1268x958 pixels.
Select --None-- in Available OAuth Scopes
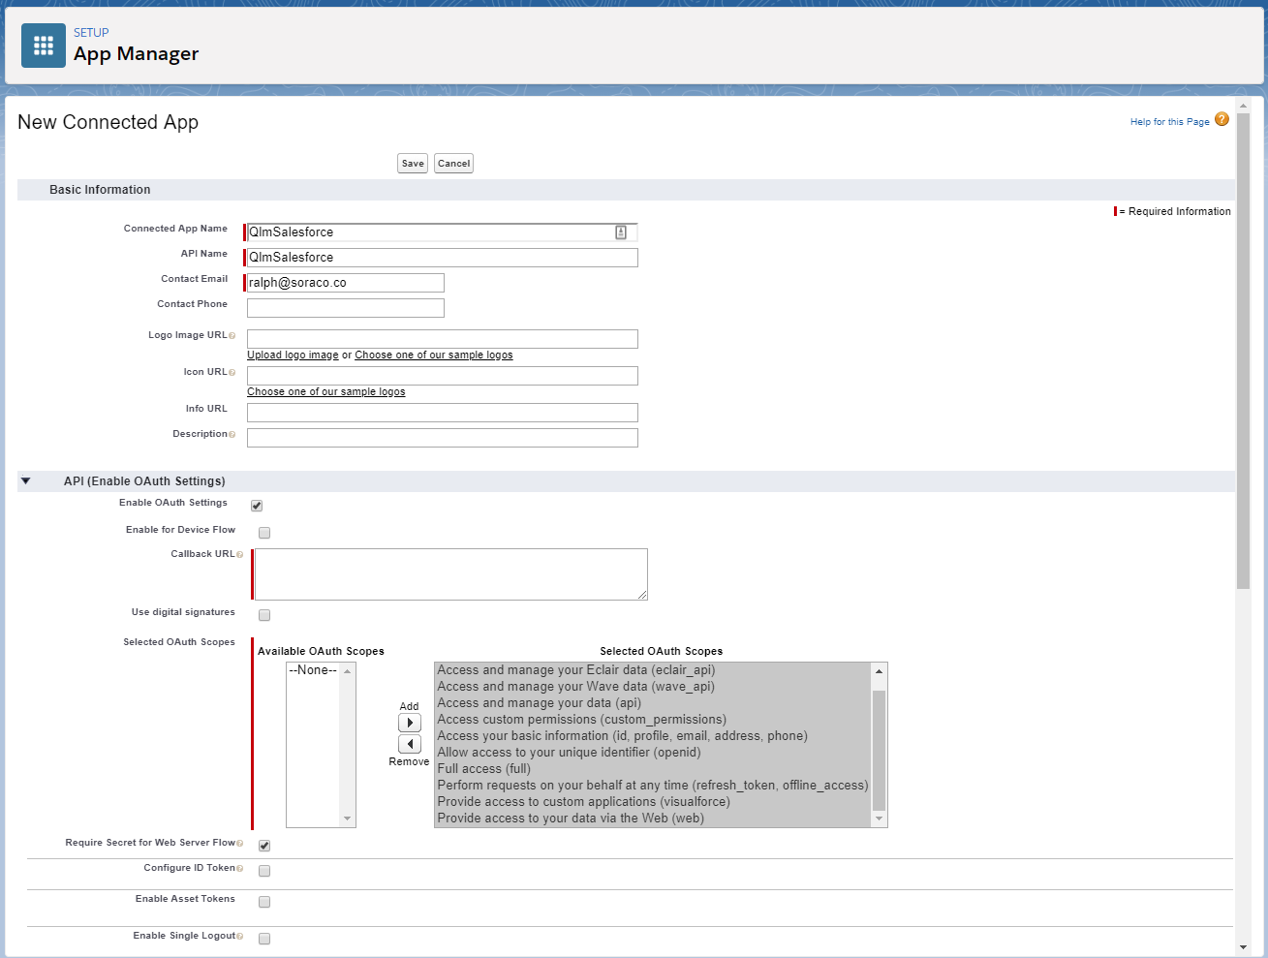tap(313, 670)
